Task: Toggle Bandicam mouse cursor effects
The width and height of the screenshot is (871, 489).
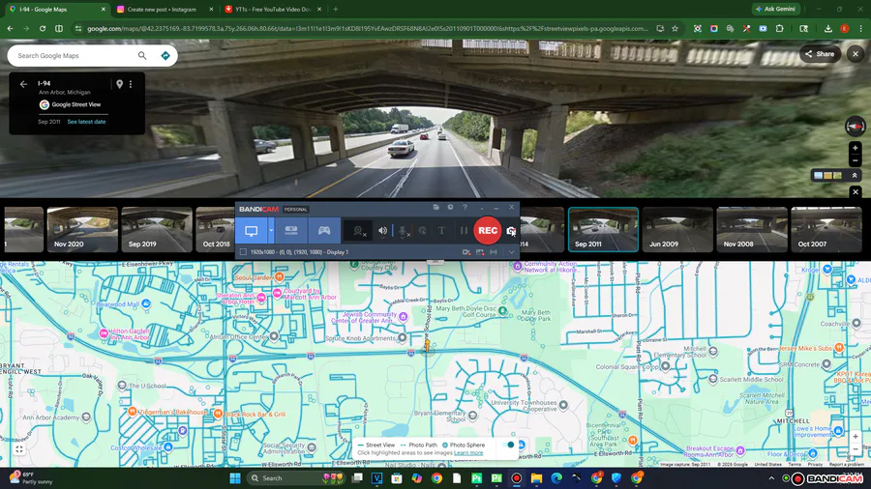Action: tap(423, 231)
